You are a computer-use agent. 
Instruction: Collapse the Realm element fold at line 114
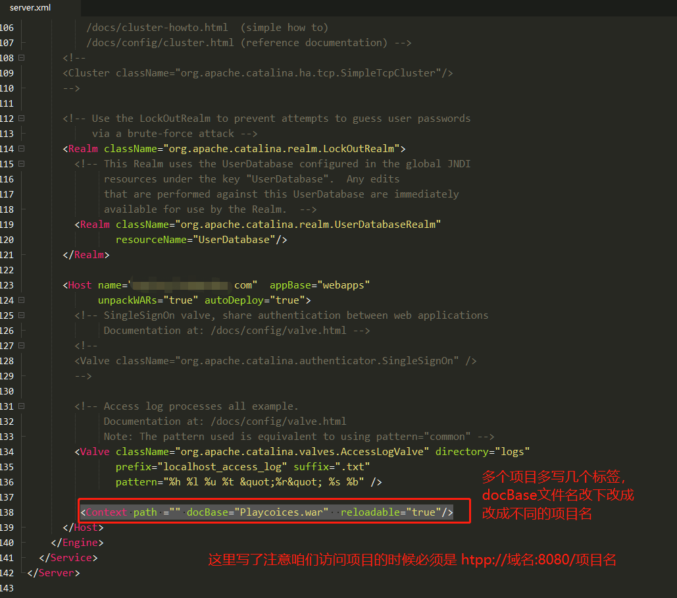tap(21, 148)
